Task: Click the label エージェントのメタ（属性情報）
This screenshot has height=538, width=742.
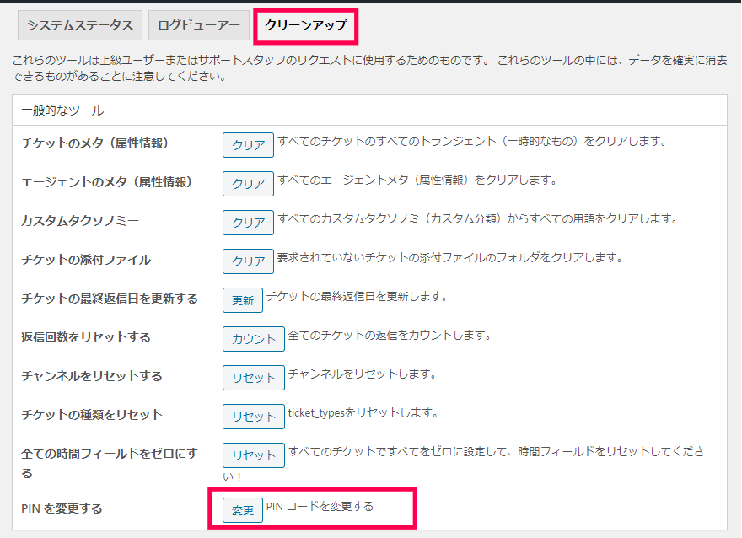Action: pos(107,182)
